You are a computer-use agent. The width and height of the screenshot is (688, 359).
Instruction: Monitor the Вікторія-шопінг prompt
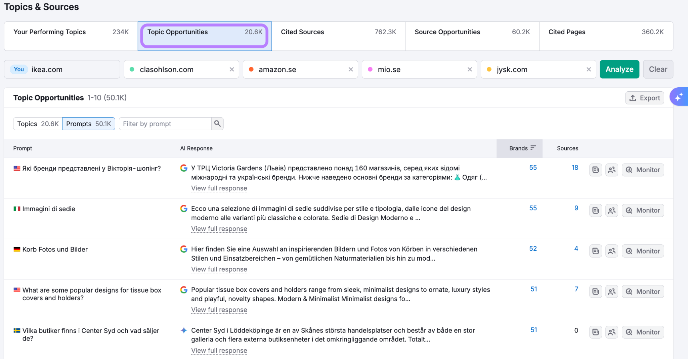pyautogui.click(x=643, y=170)
